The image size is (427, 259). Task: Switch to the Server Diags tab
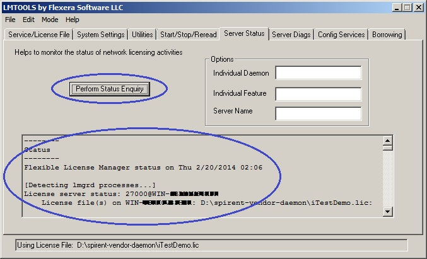[291, 35]
